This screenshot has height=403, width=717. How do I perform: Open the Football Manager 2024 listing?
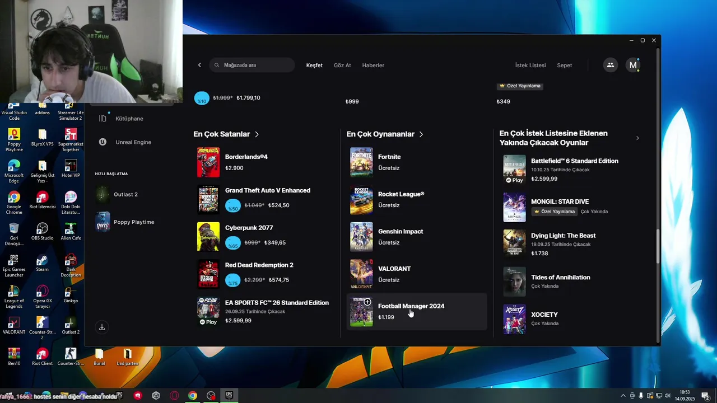click(x=417, y=312)
